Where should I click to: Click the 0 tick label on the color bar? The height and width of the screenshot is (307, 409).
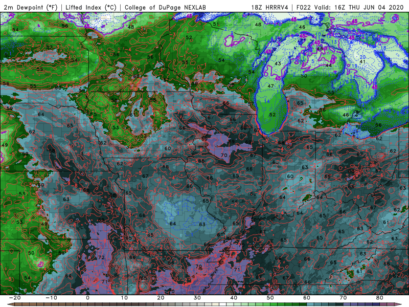(87, 298)
